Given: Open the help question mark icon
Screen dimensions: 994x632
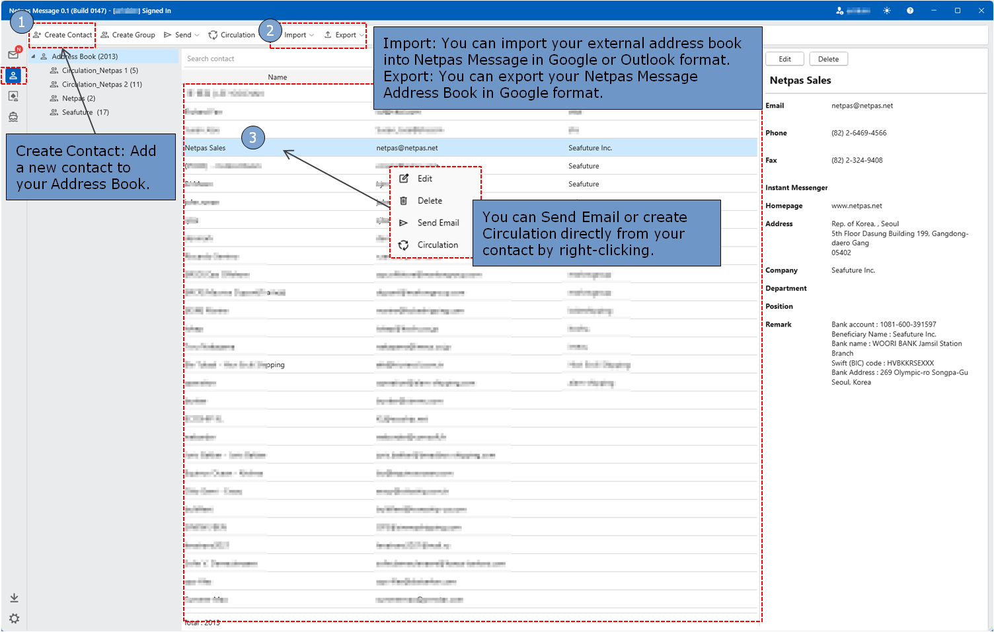Looking at the screenshot, I should (910, 11).
